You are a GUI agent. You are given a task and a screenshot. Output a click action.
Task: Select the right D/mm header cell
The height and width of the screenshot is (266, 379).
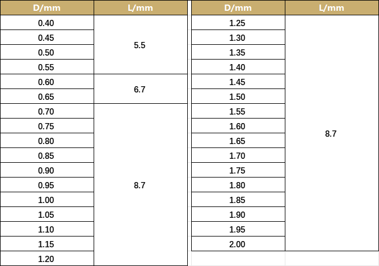238,8
